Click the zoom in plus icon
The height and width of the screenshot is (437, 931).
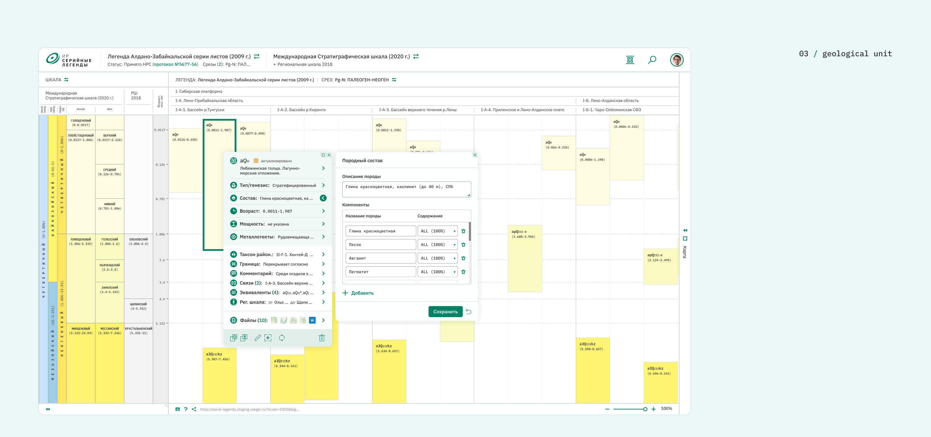(653, 409)
